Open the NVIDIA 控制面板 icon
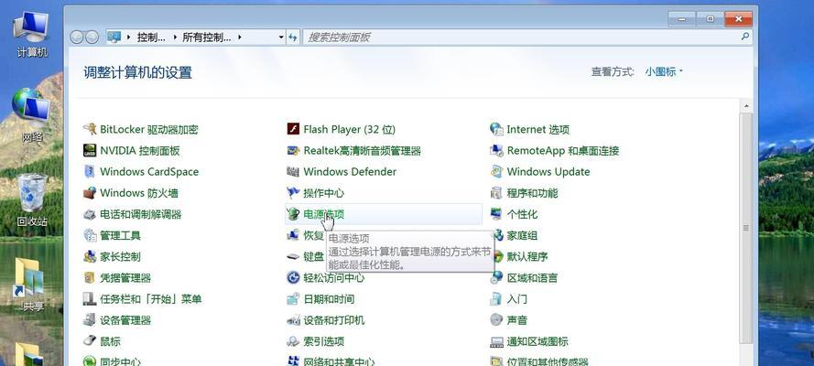This screenshot has width=814, height=366. (90, 150)
